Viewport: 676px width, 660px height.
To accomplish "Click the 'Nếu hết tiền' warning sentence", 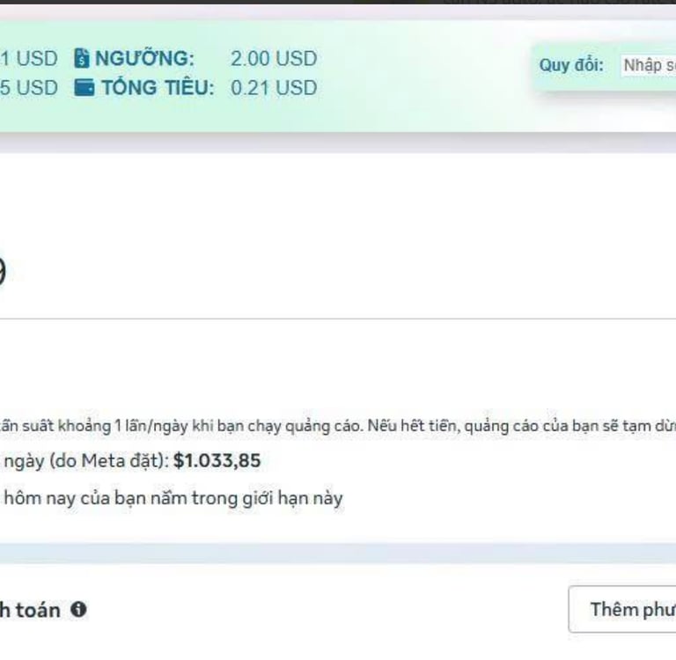I will pos(522,426).
